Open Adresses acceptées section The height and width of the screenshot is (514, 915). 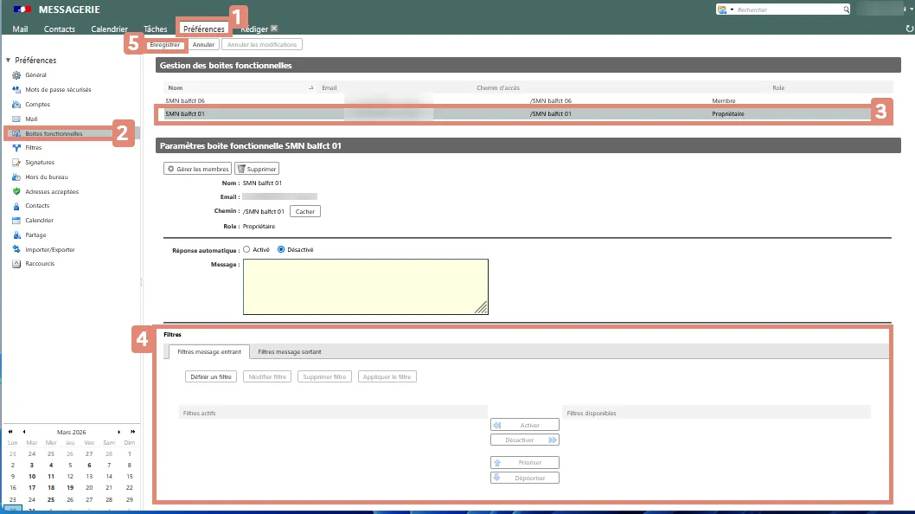[x=51, y=191]
